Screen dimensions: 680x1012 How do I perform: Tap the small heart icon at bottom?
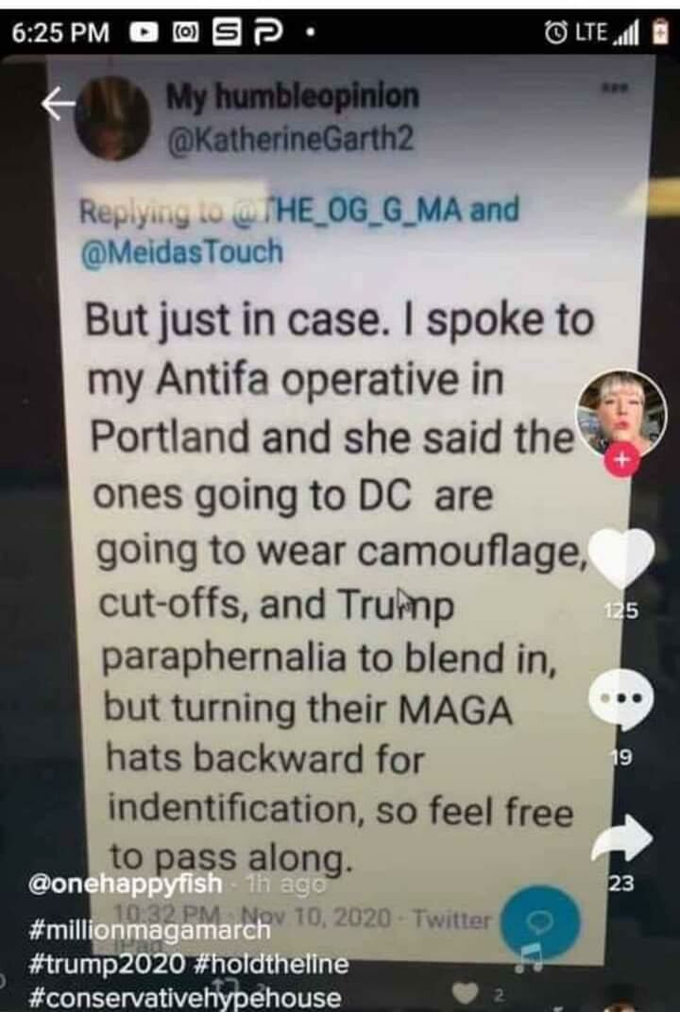[467, 993]
